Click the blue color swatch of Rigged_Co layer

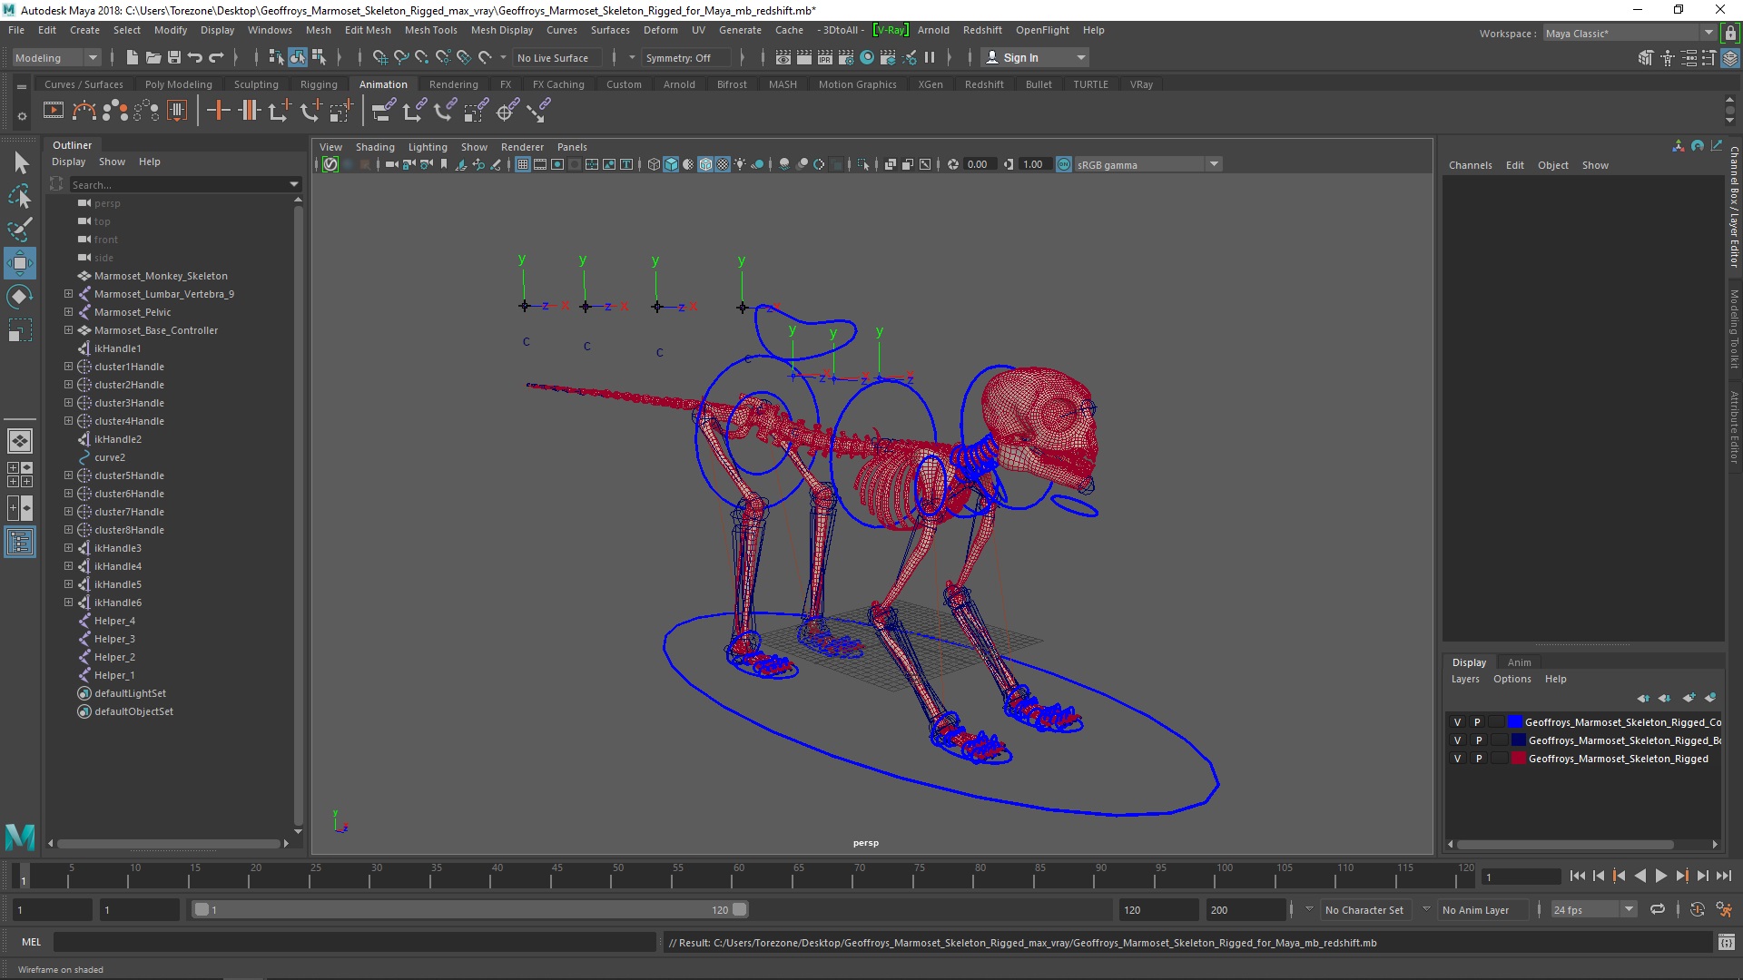pyautogui.click(x=1514, y=722)
